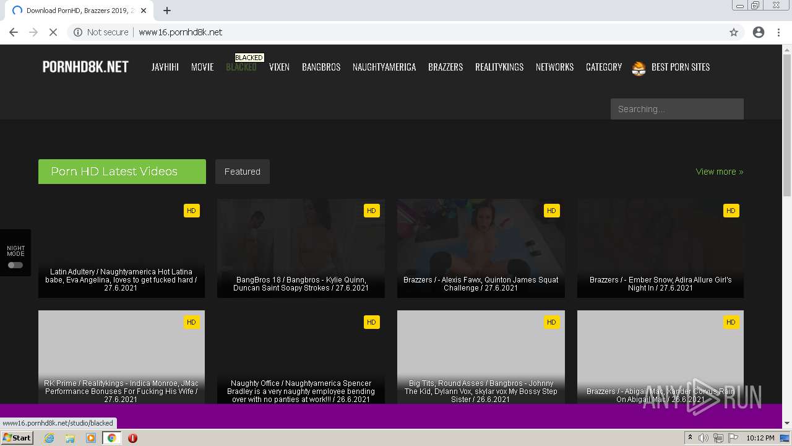This screenshot has width=792, height=446.
Task: Switch to the Featured tab
Action: 243,172
